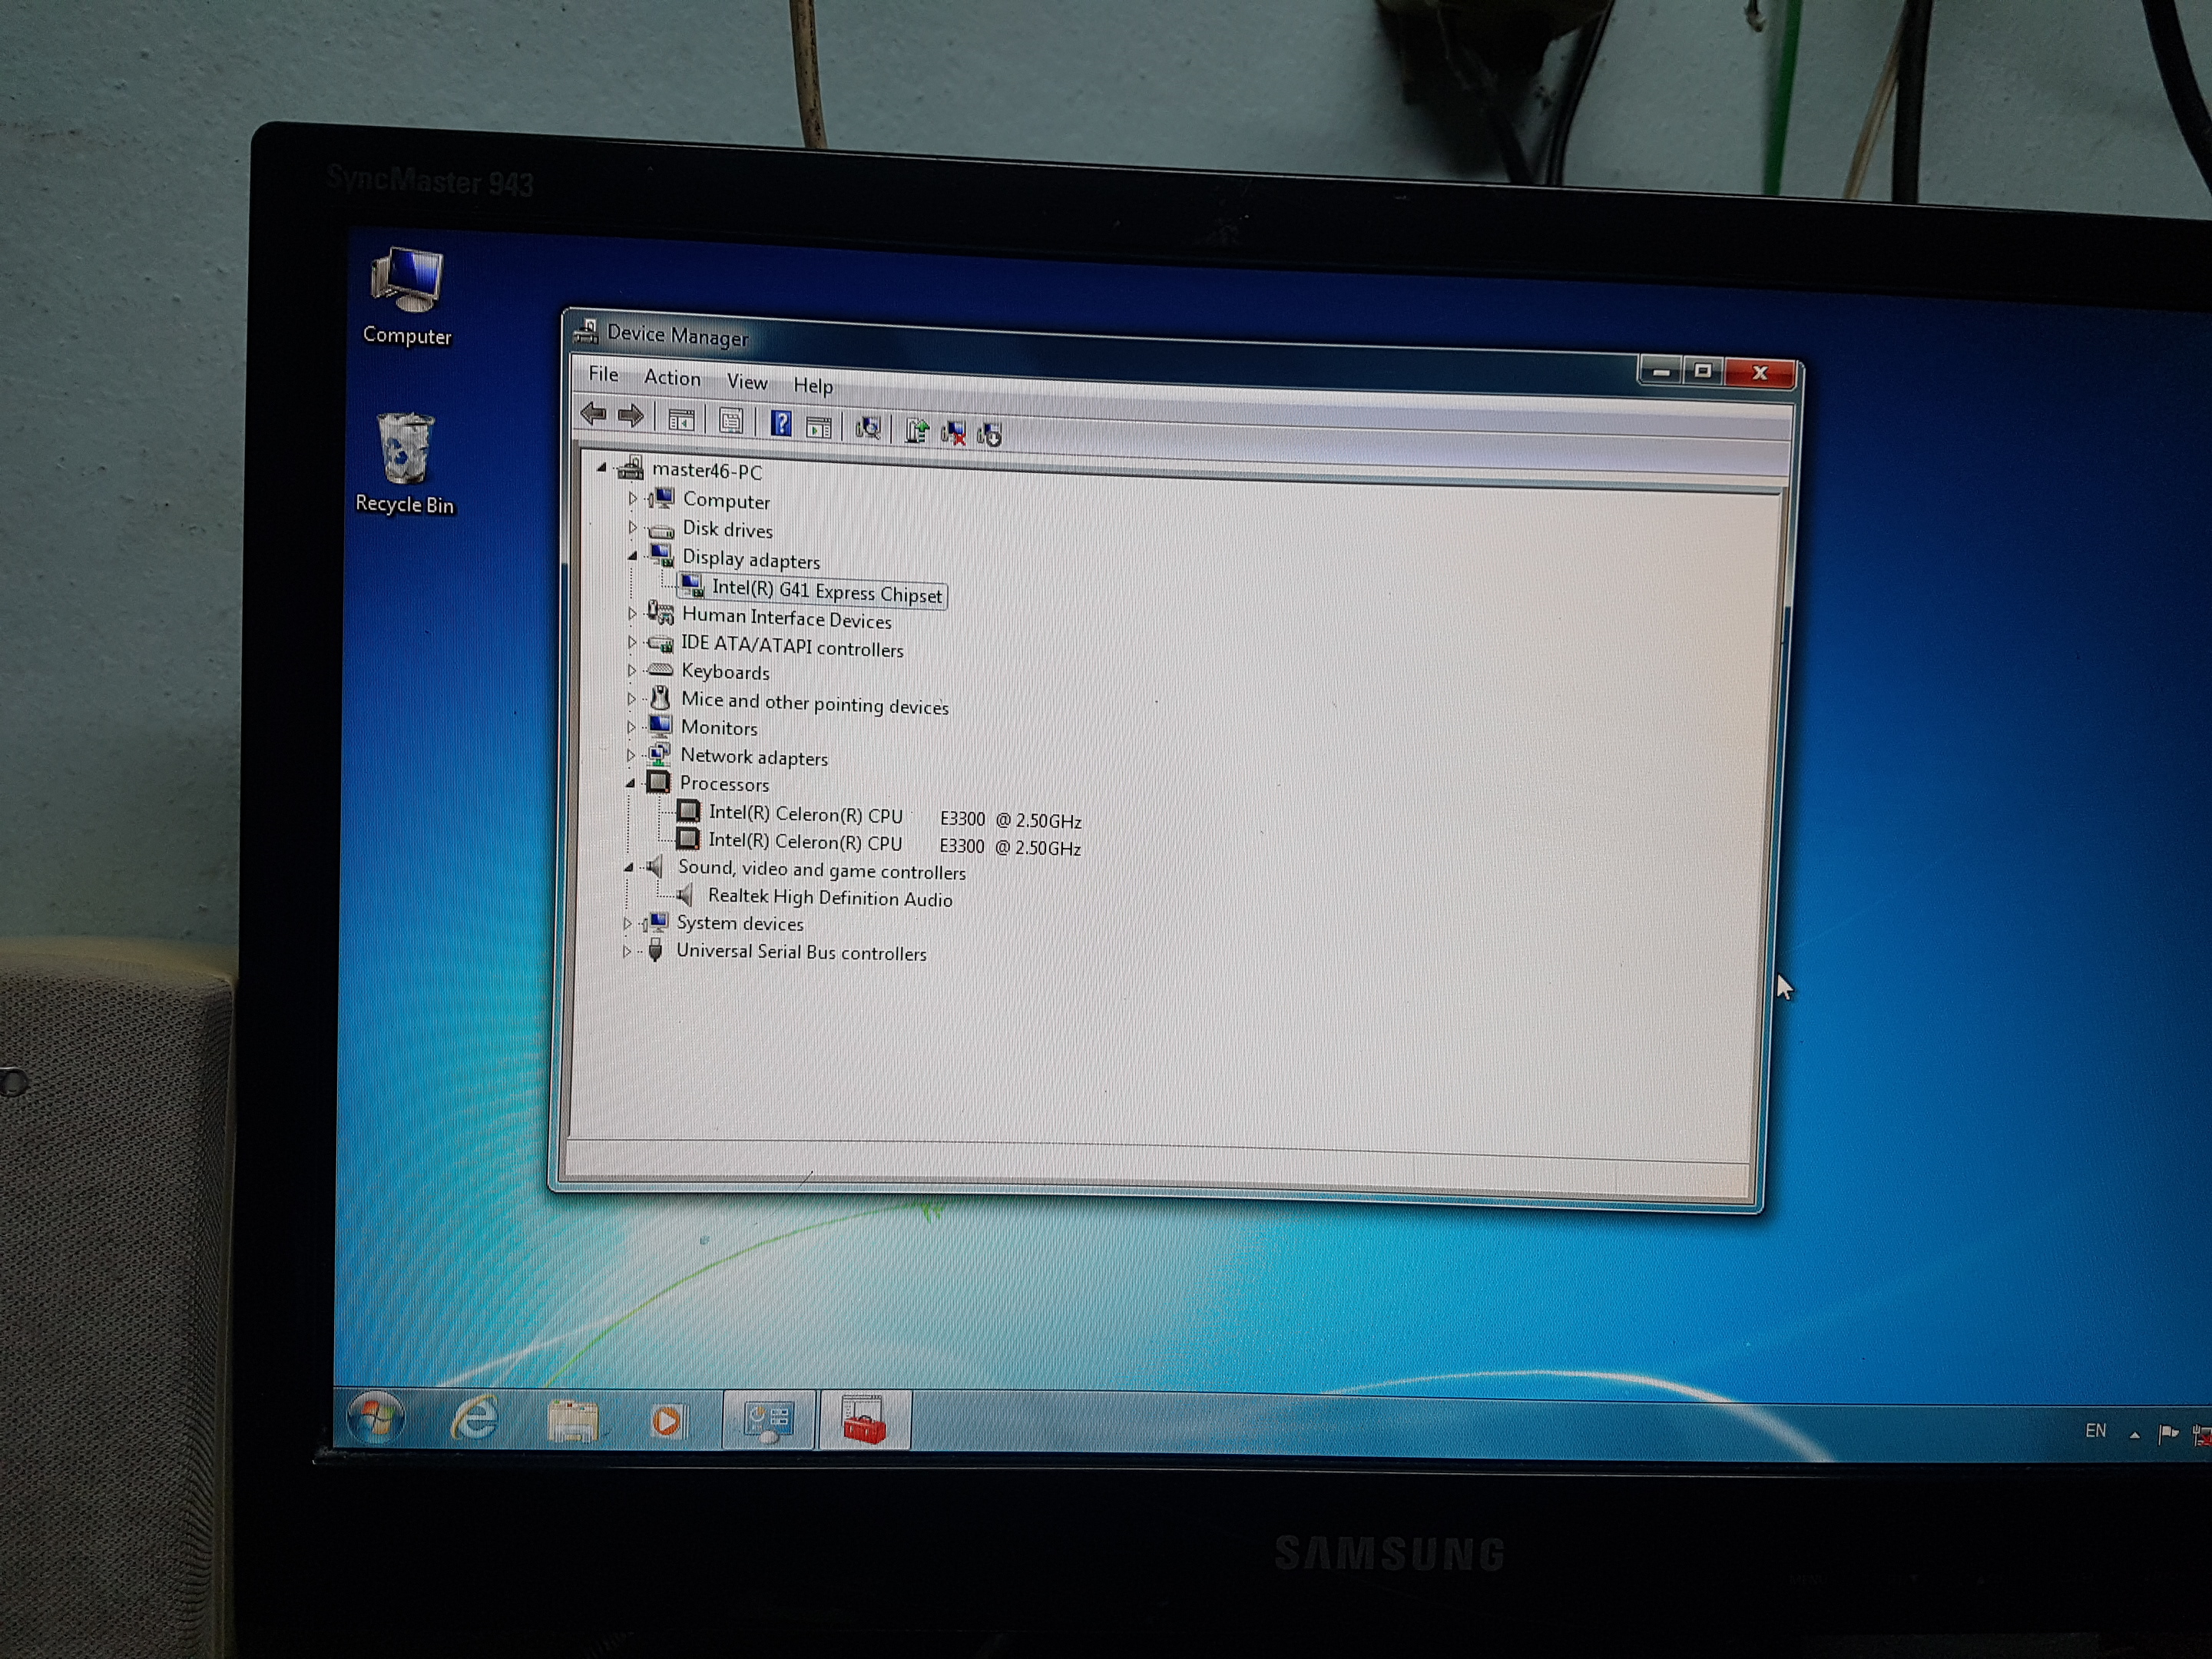Expand the Keyboards category
The width and height of the screenshot is (2212, 1659).
click(x=631, y=670)
